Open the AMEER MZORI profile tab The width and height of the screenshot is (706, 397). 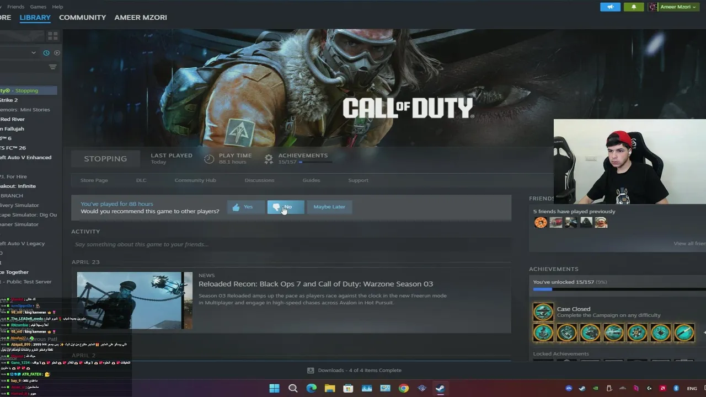tap(141, 18)
